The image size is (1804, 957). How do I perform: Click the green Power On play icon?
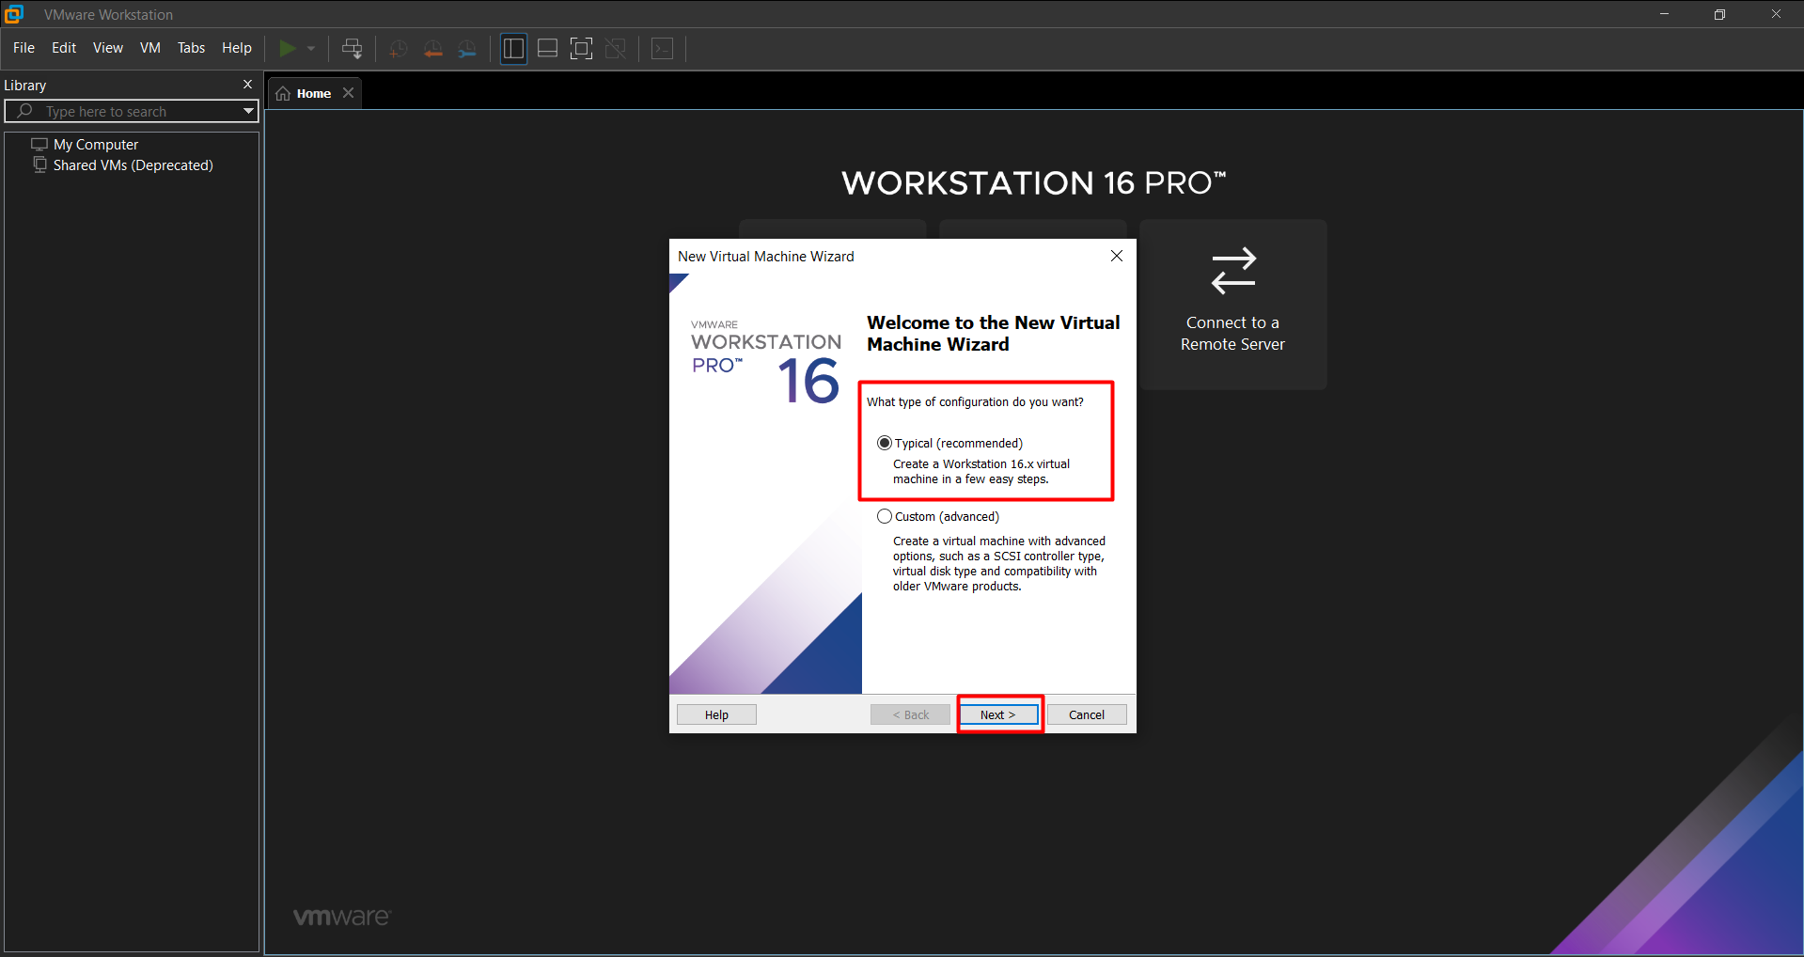[288, 48]
